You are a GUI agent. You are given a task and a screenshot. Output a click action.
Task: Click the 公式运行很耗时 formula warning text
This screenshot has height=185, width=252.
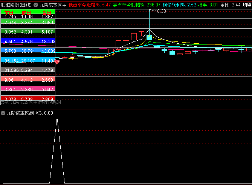[x=30, y=102]
